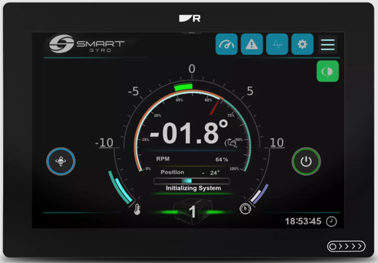This screenshot has width=378, height=263.
Task: Click the hour meter timer icon
Action: pyautogui.click(x=245, y=210)
